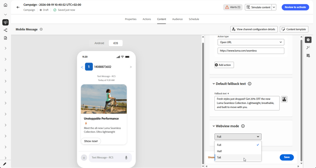Open Alerts (1) button
Viewport: 316px width, 168px height.
(x=233, y=7)
